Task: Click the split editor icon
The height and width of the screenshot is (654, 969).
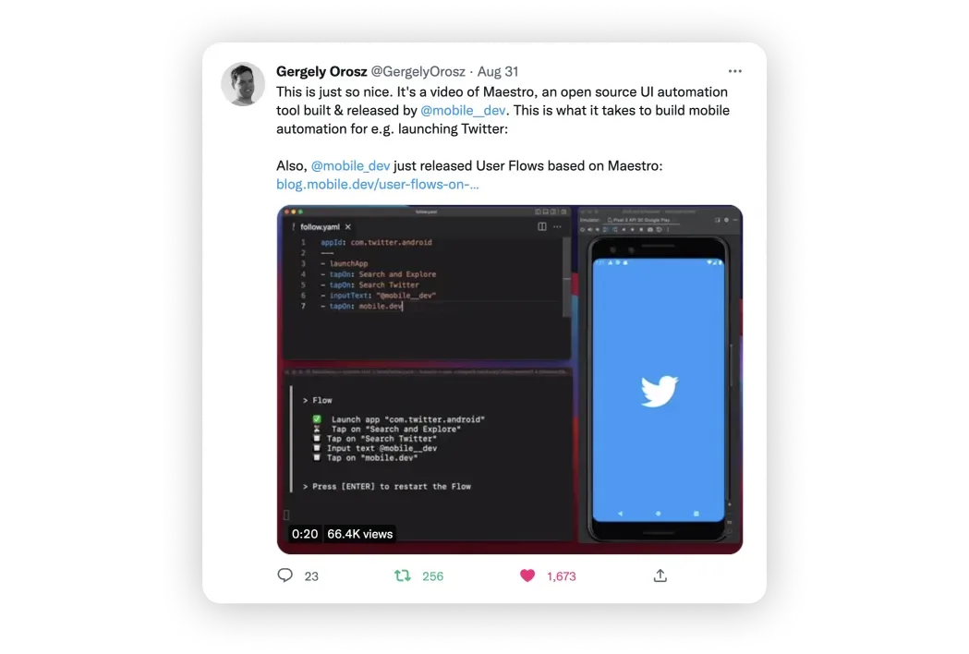Action: point(542,227)
